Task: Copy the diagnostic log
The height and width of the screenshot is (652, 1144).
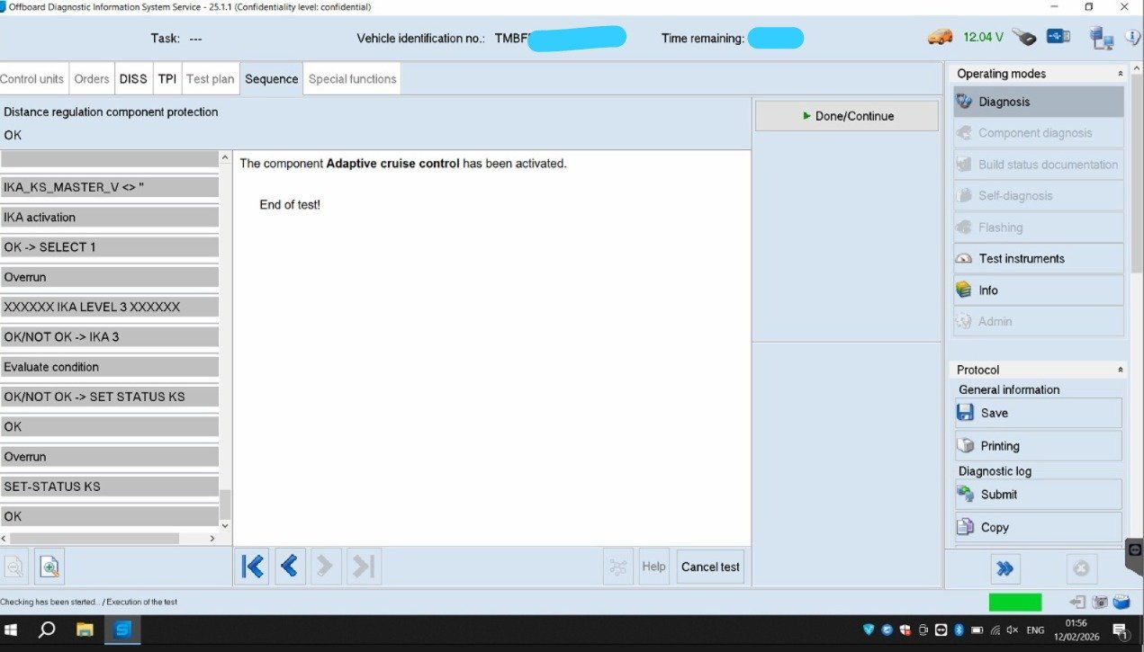Action: [x=1038, y=527]
